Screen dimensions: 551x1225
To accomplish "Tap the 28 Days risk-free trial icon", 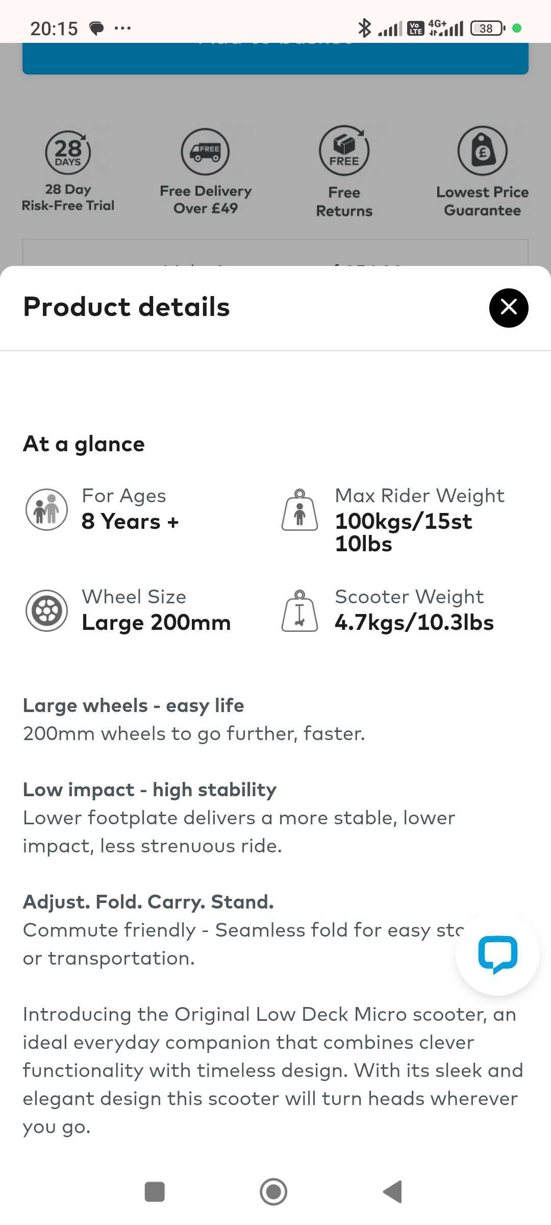I will [x=68, y=152].
